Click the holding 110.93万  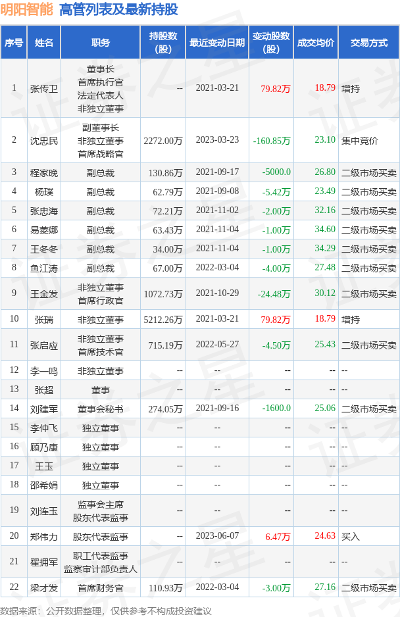point(165,588)
